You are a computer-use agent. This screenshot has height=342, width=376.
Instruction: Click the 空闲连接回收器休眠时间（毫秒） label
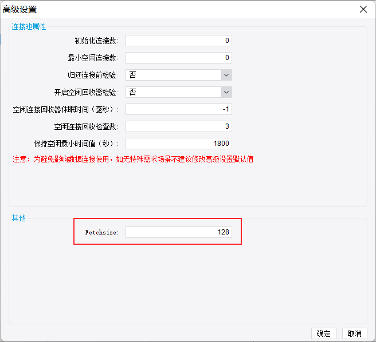[x=66, y=110]
